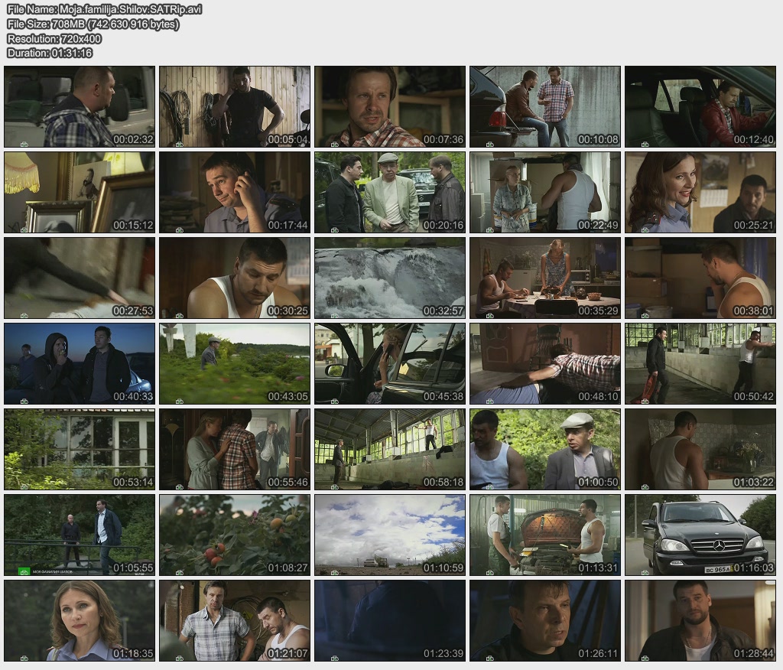
Task: Select the man in flat cap frame at 01:00:50
Action: click(545, 449)
